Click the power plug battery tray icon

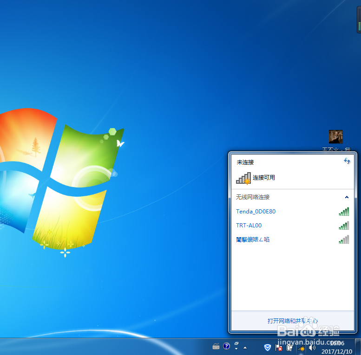click(x=289, y=348)
